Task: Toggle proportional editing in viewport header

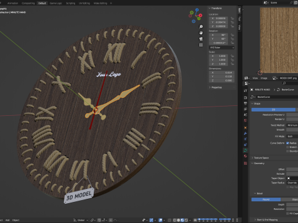Action: pyautogui.click(x=111, y=220)
